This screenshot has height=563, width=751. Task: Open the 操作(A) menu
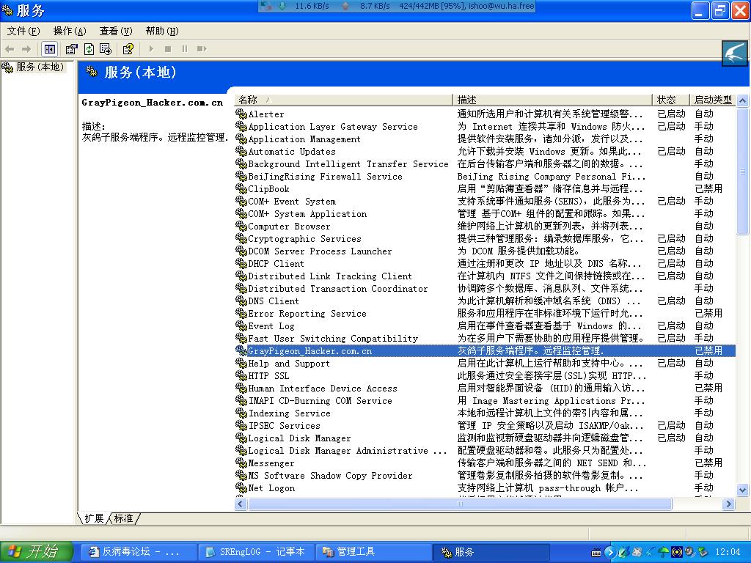[70, 31]
